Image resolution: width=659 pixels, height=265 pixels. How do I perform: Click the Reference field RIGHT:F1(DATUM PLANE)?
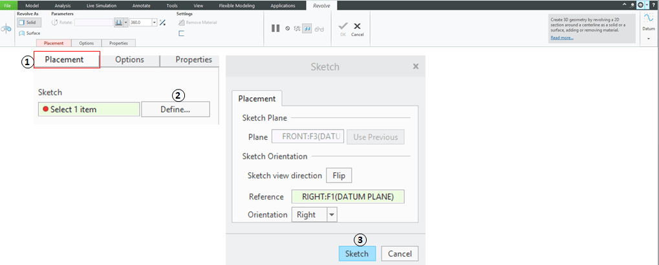click(348, 197)
